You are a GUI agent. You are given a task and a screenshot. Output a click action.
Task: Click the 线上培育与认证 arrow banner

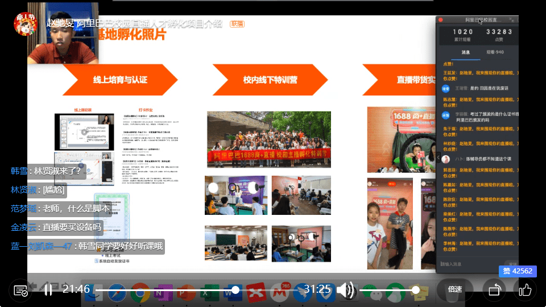tap(120, 80)
